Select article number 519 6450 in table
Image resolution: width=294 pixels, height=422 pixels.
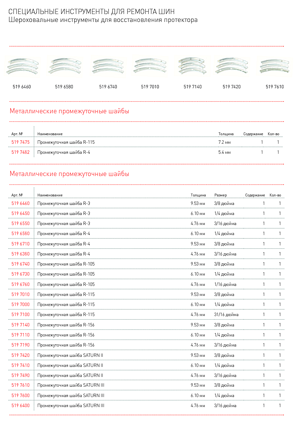(20, 213)
